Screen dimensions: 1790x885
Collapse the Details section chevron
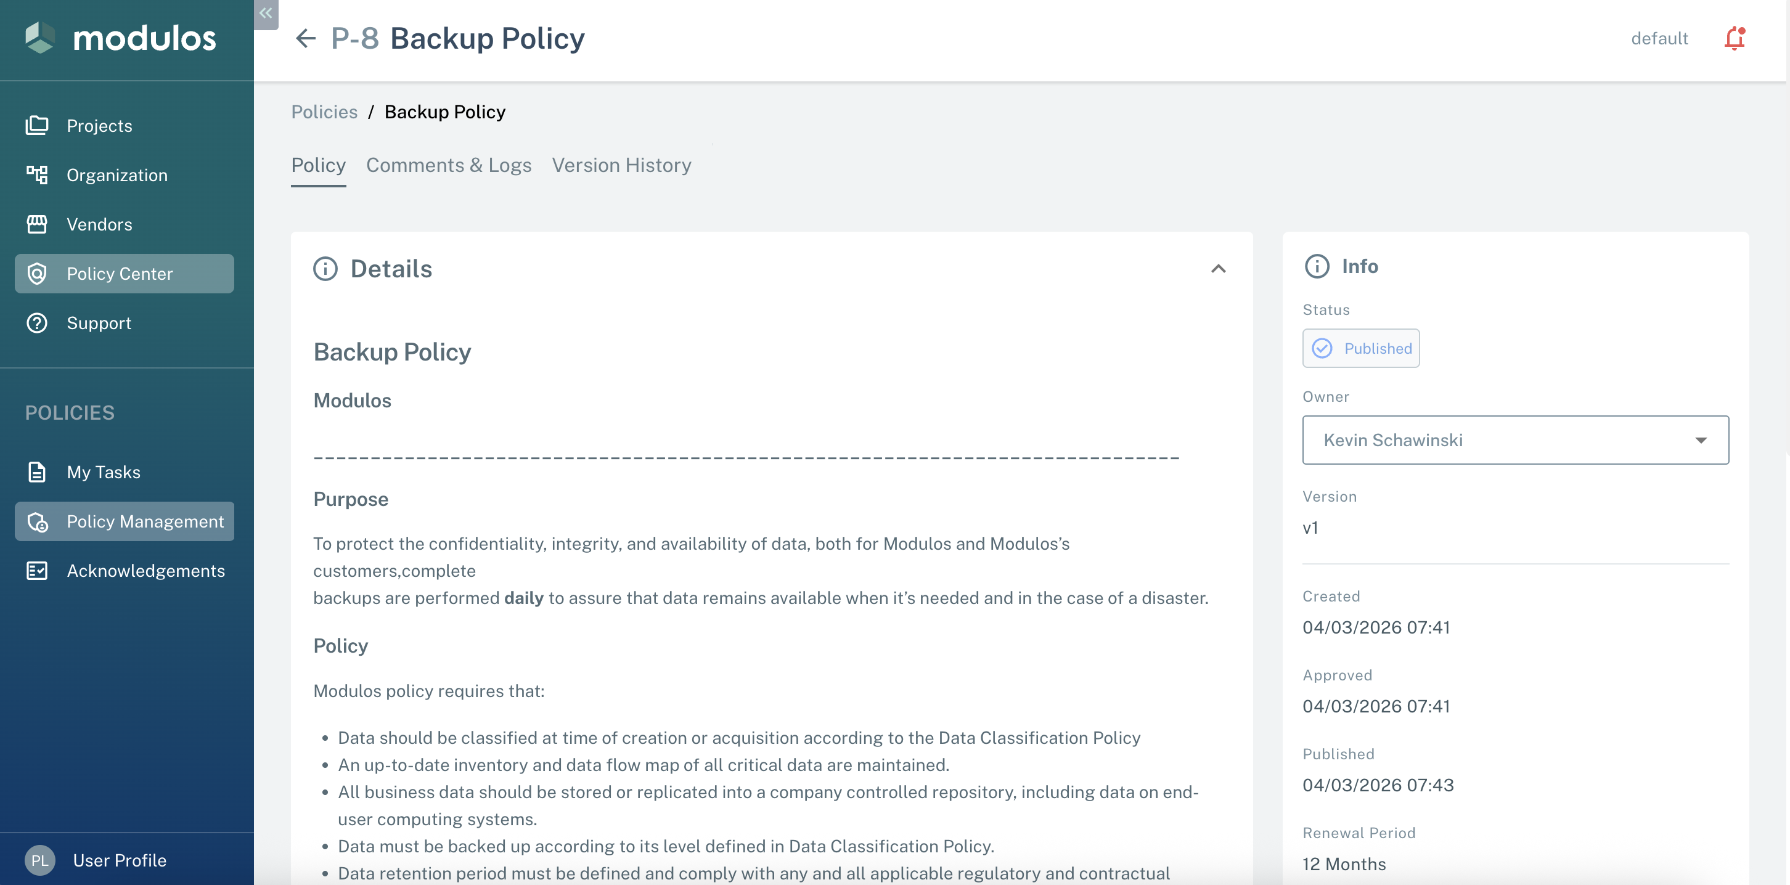pyautogui.click(x=1219, y=269)
